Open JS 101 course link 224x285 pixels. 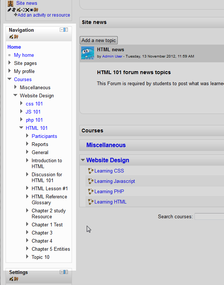[33, 112]
